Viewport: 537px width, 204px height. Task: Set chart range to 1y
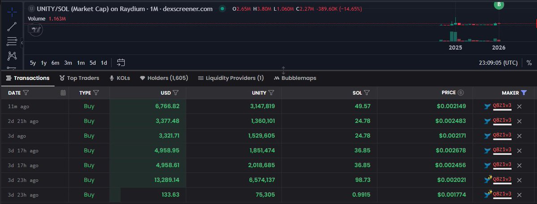[x=44, y=63]
